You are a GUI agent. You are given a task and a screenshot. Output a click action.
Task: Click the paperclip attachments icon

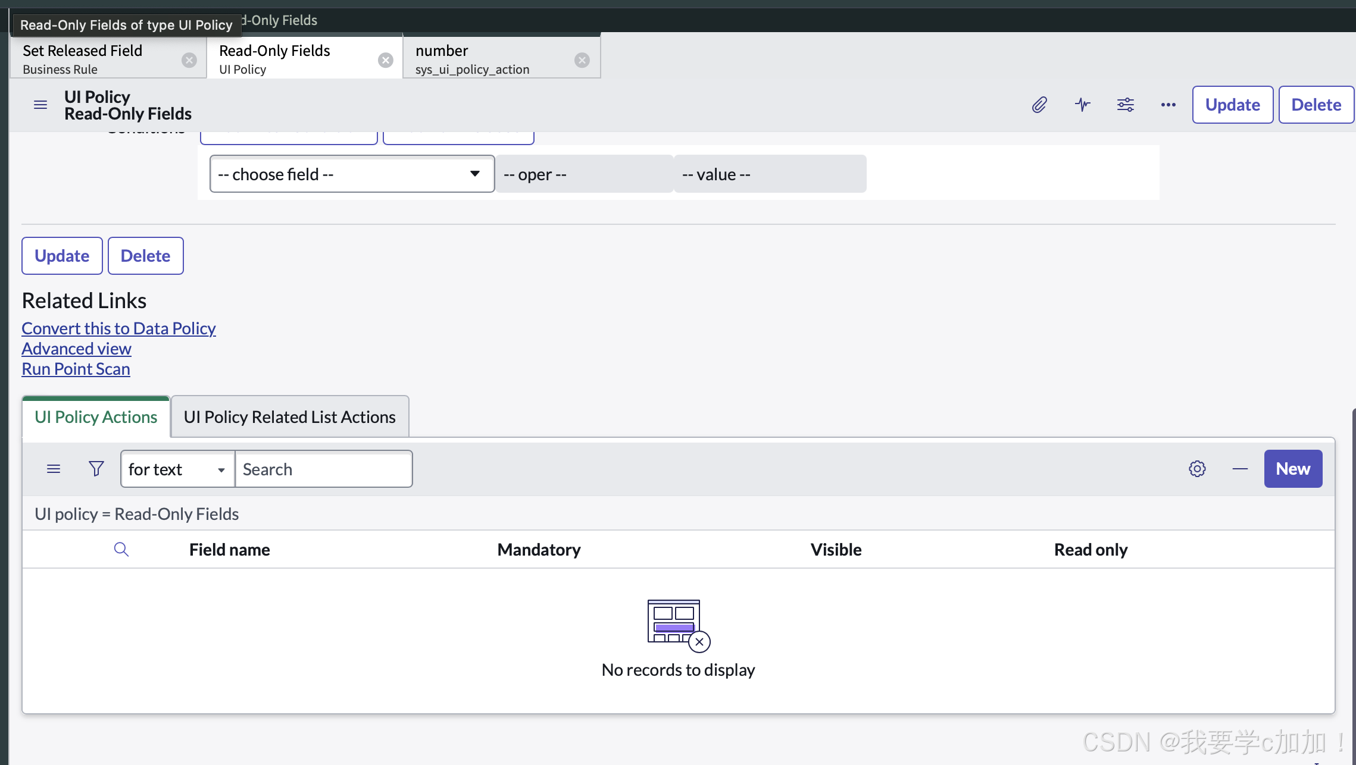pyautogui.click(x=1039, y=105)
